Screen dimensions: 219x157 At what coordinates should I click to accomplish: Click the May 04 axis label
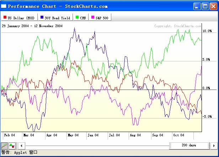(x=73, y=135)
